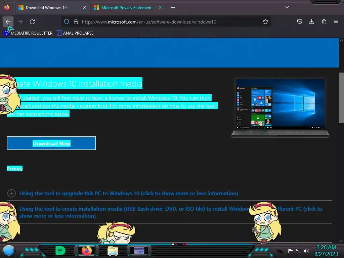The image size is (344, 258).
Task: Reload the current page
Action: point(32,22)
